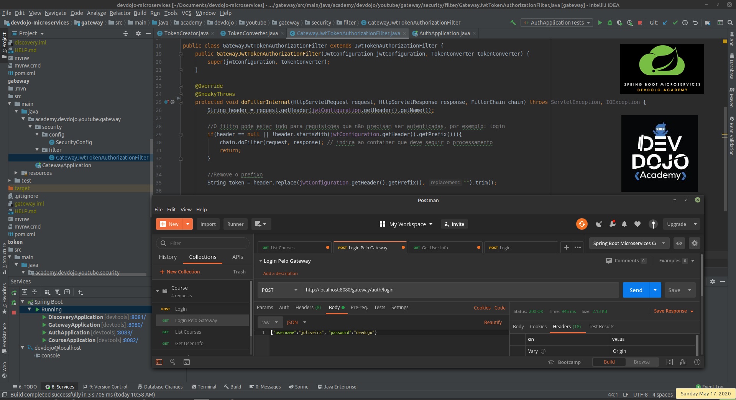
Task: Click the Send button in Postman
Action: pyautogui.click(x=636, y=290)
